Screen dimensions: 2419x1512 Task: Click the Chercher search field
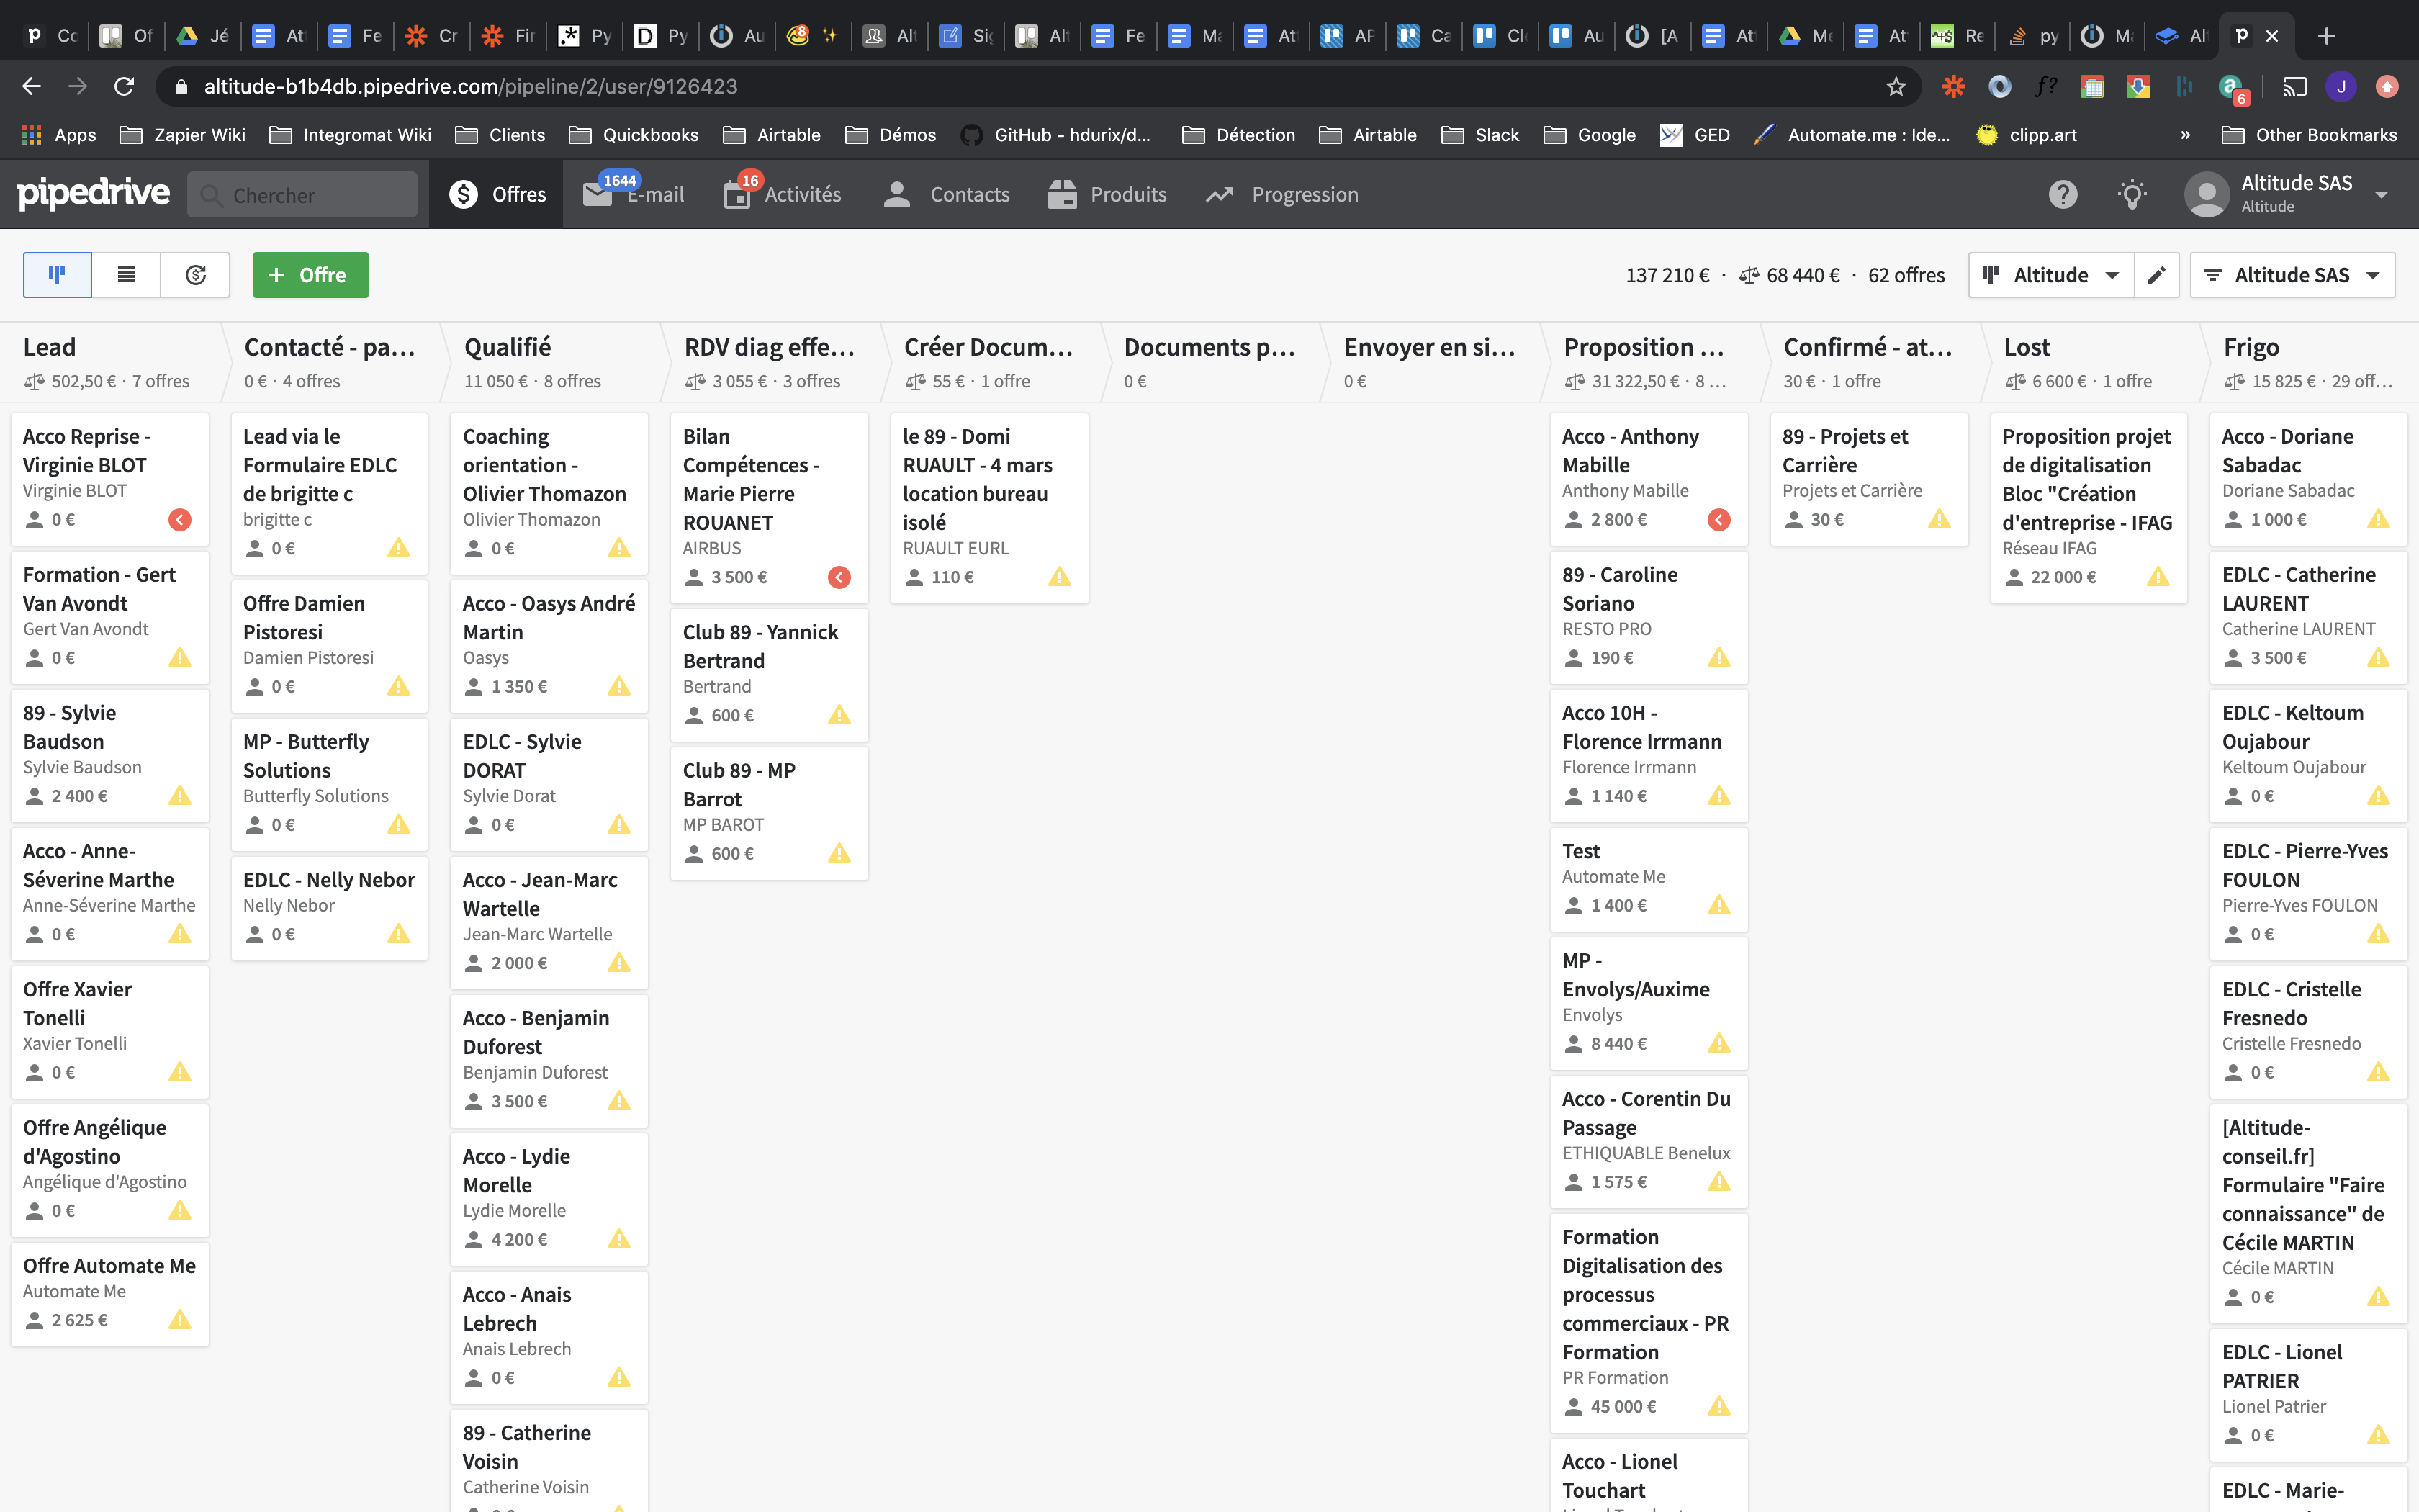click(303, 195)
